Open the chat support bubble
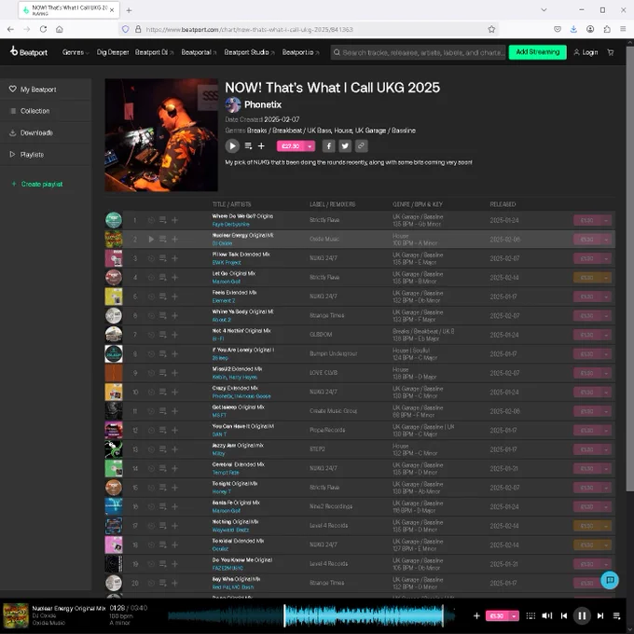 (x=610, y=580)
